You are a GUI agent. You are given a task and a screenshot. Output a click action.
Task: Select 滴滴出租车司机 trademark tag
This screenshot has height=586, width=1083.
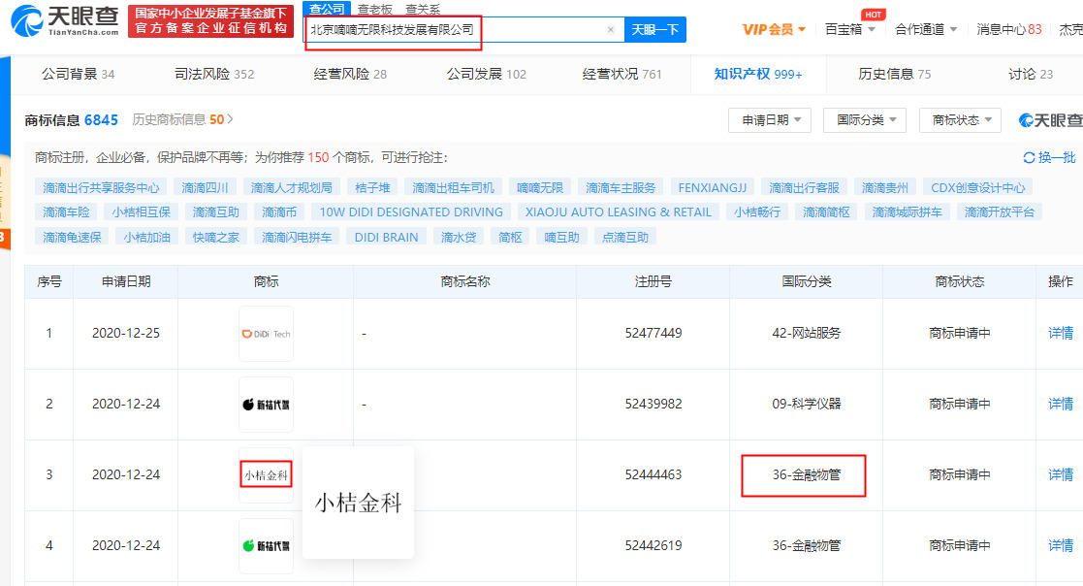(x=453, y=187)
